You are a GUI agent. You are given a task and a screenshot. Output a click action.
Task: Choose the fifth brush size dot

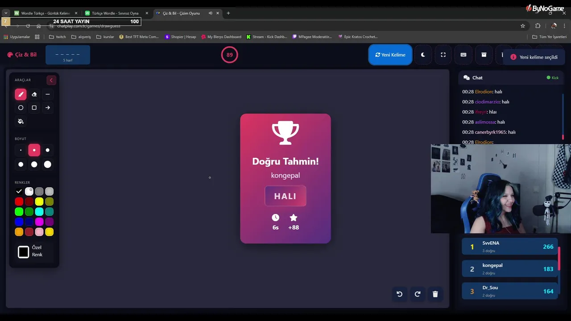coord(34,165)
